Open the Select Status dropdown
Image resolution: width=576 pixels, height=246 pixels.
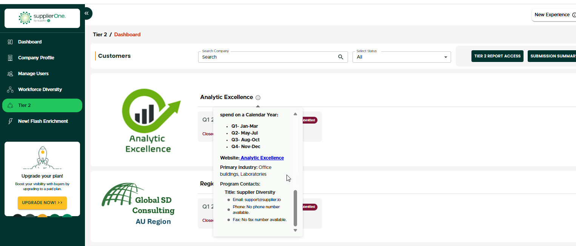(x=402, y=57)
